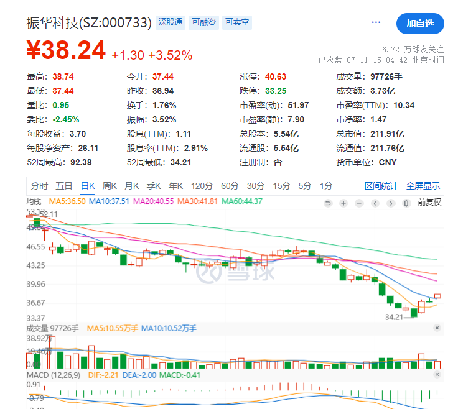Click the 52.11 high price marker
458x409 pixels.
click(x=49, y=214)
